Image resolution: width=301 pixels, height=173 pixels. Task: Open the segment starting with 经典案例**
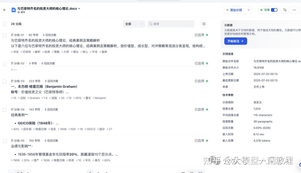click(20, 115)
